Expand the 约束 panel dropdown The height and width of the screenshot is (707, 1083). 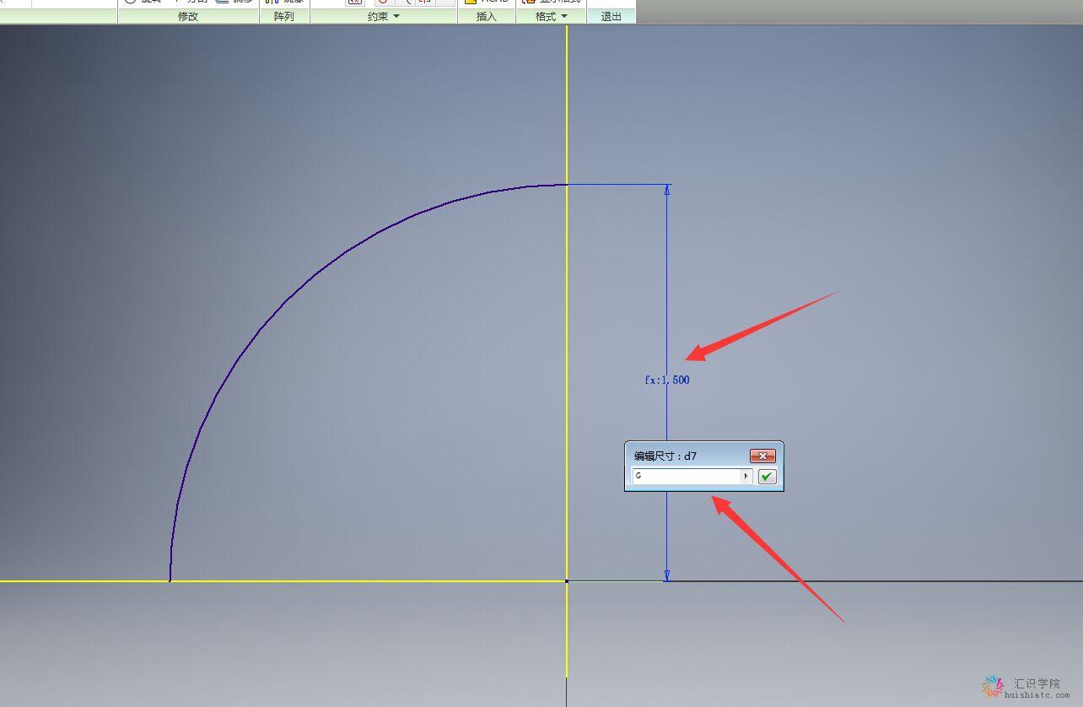384,16
